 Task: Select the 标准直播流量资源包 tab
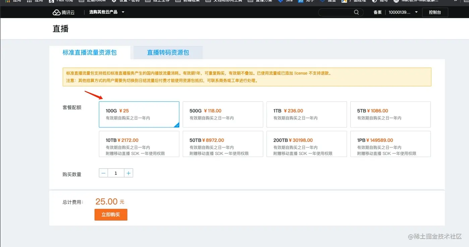pyautogui.click(x=90, y=52)
